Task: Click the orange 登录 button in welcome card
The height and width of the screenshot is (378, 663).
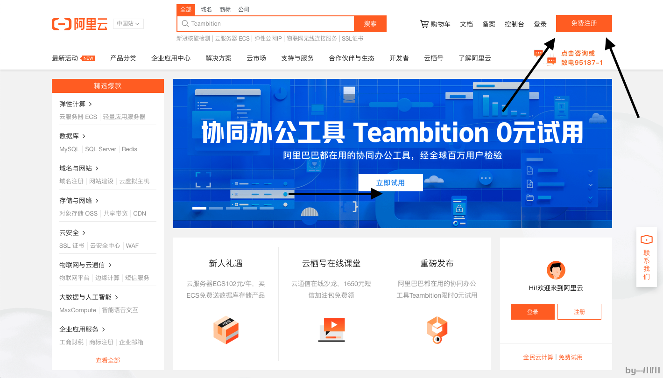Action: 533,312
